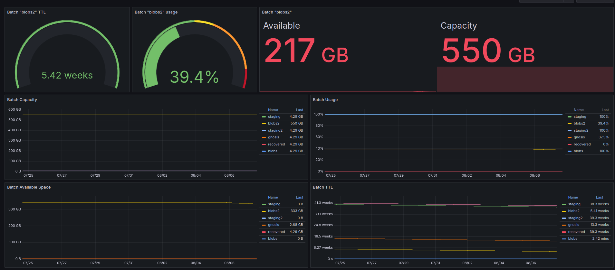Viewport: 615px width, 270px height.
Task: Click the Available 217 GB stat
Action: (x=306, y=51)
